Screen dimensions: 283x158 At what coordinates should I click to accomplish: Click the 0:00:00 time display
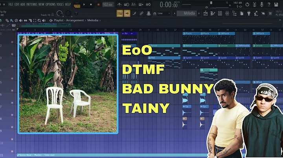(x=169, y=5)
